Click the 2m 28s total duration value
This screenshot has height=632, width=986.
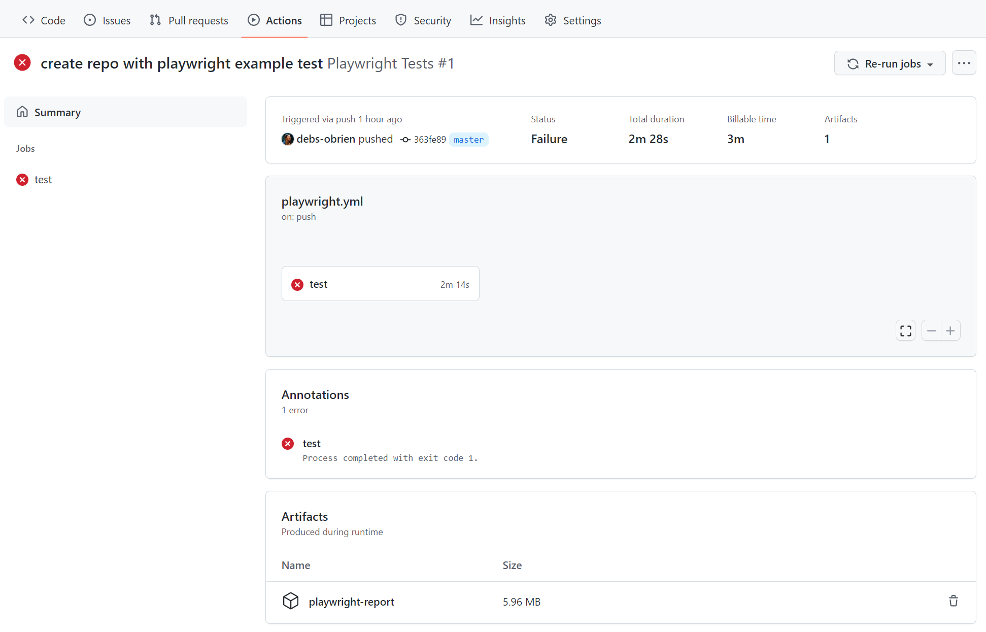pyautogui.click(x=648, y=139)
